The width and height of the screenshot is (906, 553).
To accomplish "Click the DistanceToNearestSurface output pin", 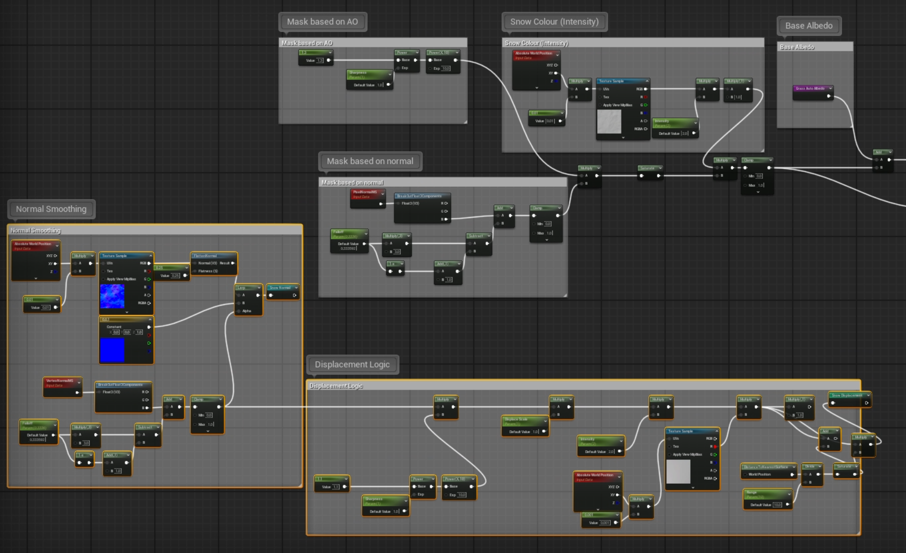I will [x=792, y=475].
